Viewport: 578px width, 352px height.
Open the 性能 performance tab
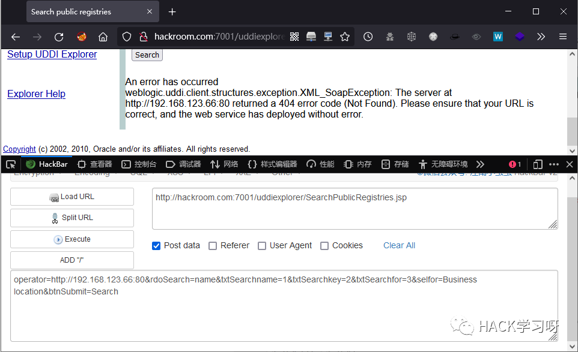coord(320,164)
